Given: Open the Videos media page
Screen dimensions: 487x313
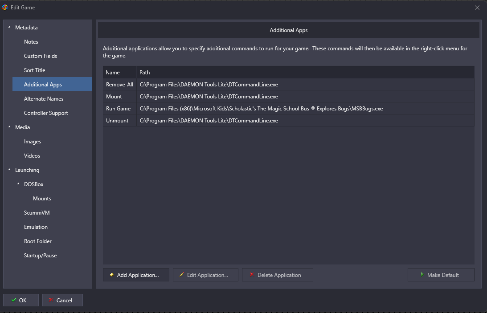Looking at the screenshot, I should 32,156.
